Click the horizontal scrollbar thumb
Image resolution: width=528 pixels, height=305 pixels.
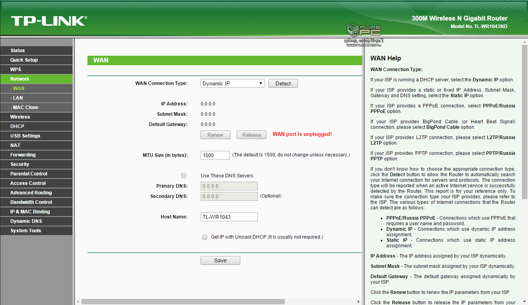(x=183, y=302)
